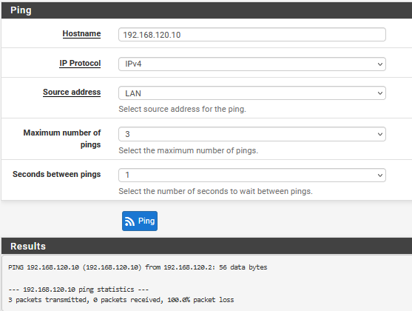Click the Source address label link
Viewport: 412px width, 311px height.
72,92
